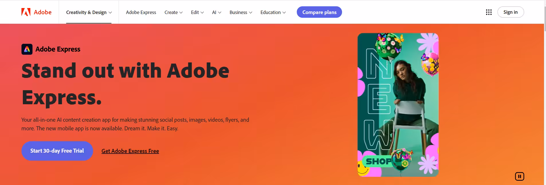Screen dimensions: 546x185
Task: Open the Business dropdown menu
Action: click(x=241, y=12)
